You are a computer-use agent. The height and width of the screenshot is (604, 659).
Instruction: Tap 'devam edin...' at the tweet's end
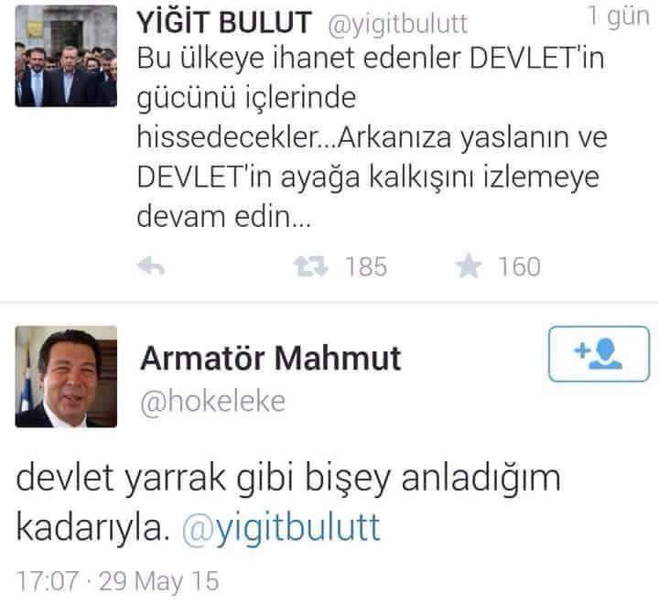click(224, 217)
